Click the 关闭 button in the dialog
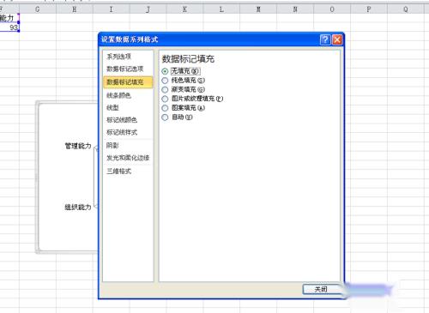 (x=321, y=289)
